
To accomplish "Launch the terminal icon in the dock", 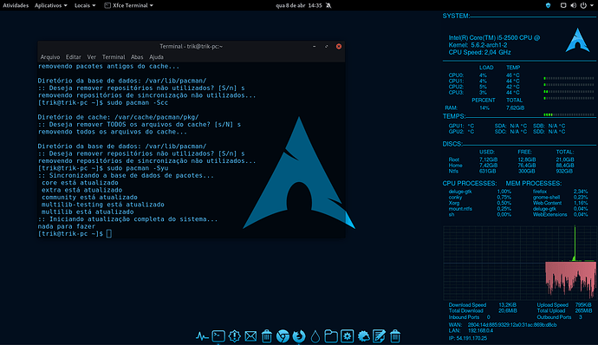I will (218, 335).
